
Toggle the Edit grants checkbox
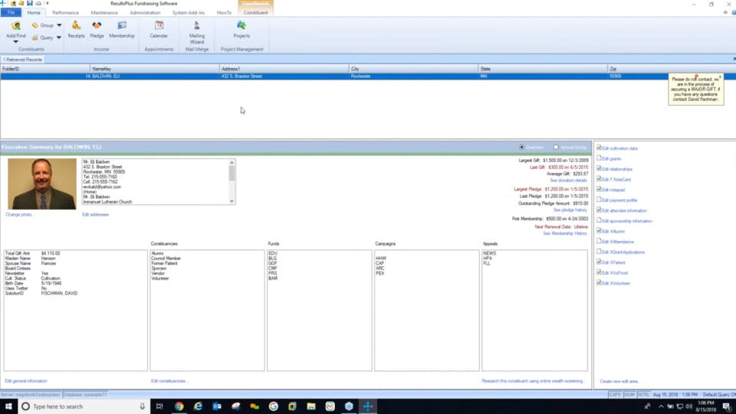pyautogui.click(x=599, y=158)
